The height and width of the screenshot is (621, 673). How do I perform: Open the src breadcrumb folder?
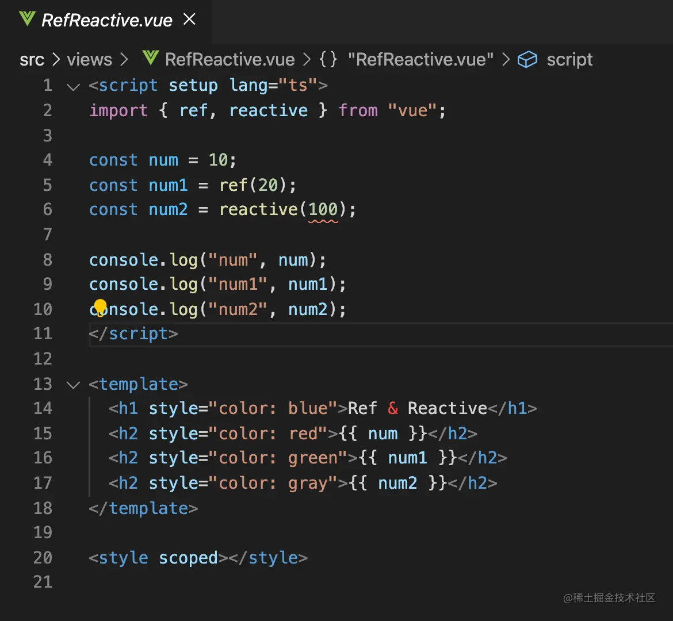click(x=32, y=60)
